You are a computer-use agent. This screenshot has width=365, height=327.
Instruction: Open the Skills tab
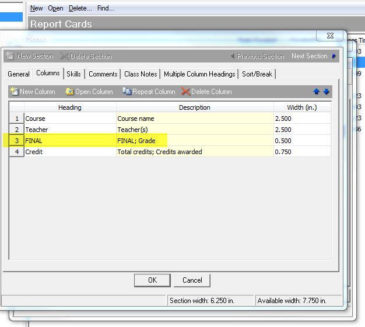tap(73, 74)
